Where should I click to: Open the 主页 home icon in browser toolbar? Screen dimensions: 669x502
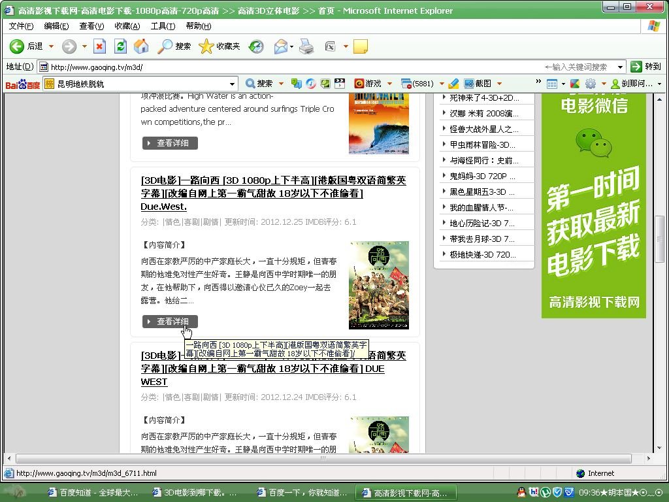pyautogui.click(x=141, y=46)
